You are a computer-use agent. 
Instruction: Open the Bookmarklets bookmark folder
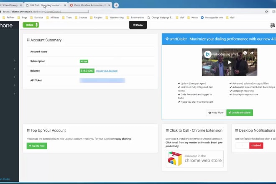pos(135,18)
